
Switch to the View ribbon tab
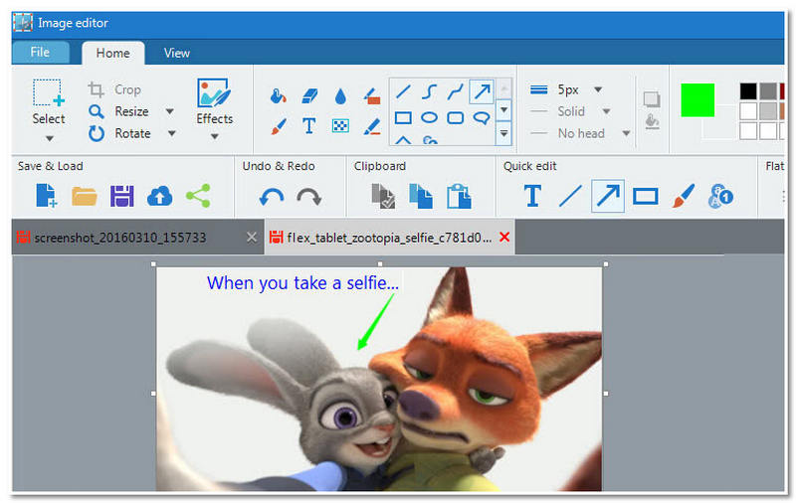coord(177,53)
